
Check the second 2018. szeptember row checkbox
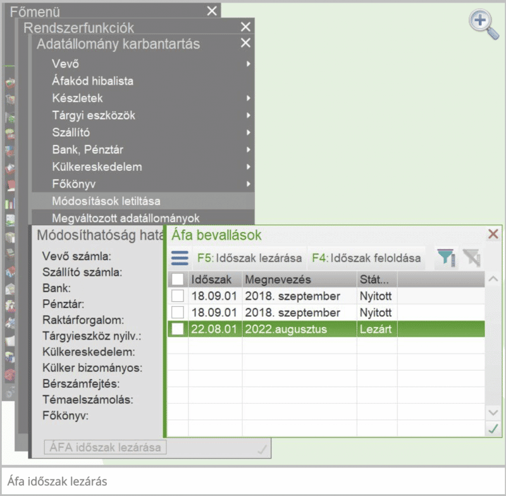point(178,313)
